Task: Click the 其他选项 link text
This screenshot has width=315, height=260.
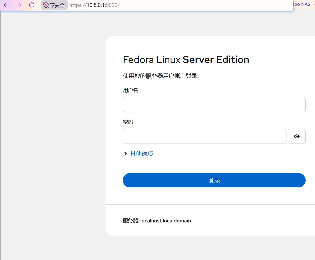Action: coord(141,154)
